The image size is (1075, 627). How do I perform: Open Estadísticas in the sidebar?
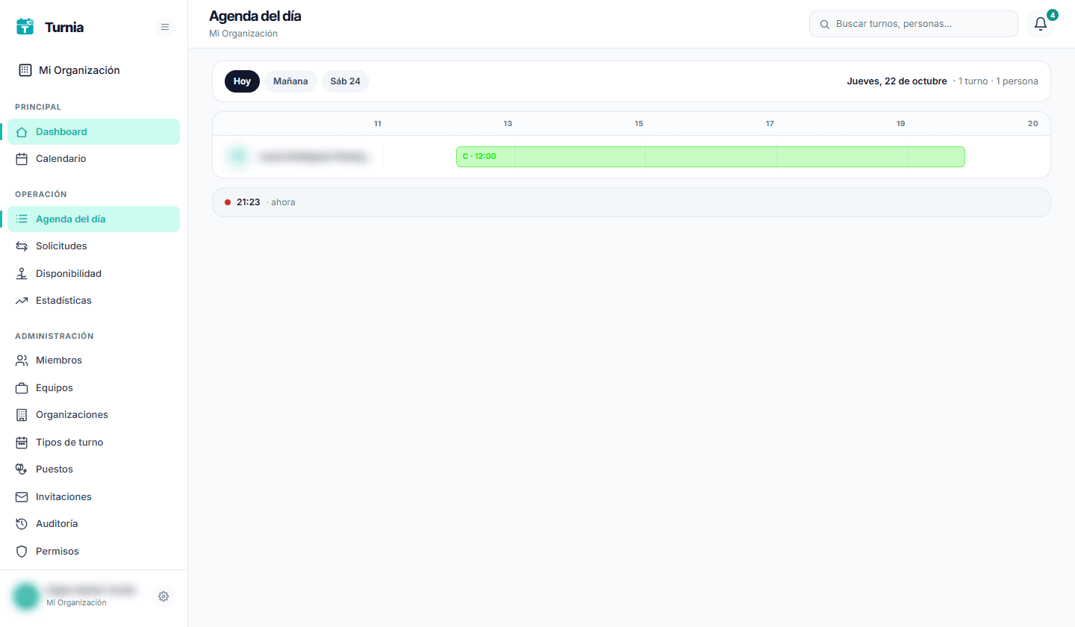[94, 301]
